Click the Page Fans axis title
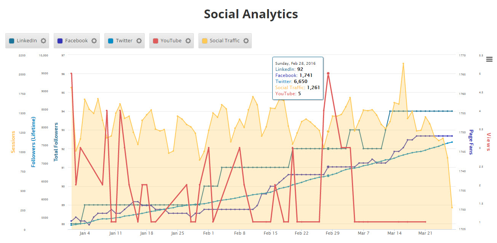 471,142
